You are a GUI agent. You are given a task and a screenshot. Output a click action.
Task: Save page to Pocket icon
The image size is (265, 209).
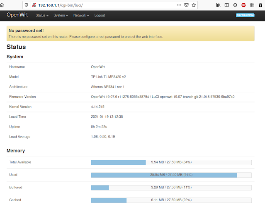pos(186,5)
